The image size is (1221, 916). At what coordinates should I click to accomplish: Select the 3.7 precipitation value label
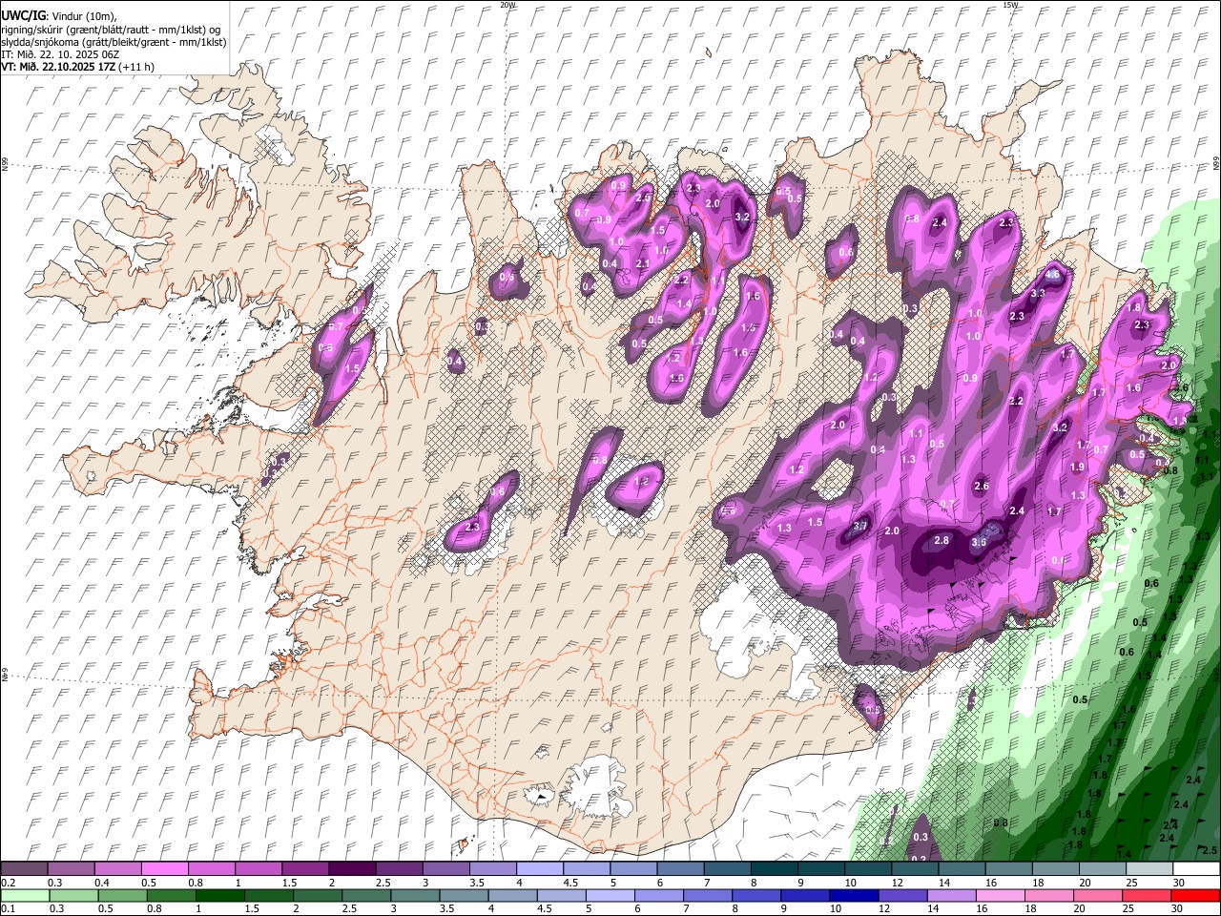(859, 526)
